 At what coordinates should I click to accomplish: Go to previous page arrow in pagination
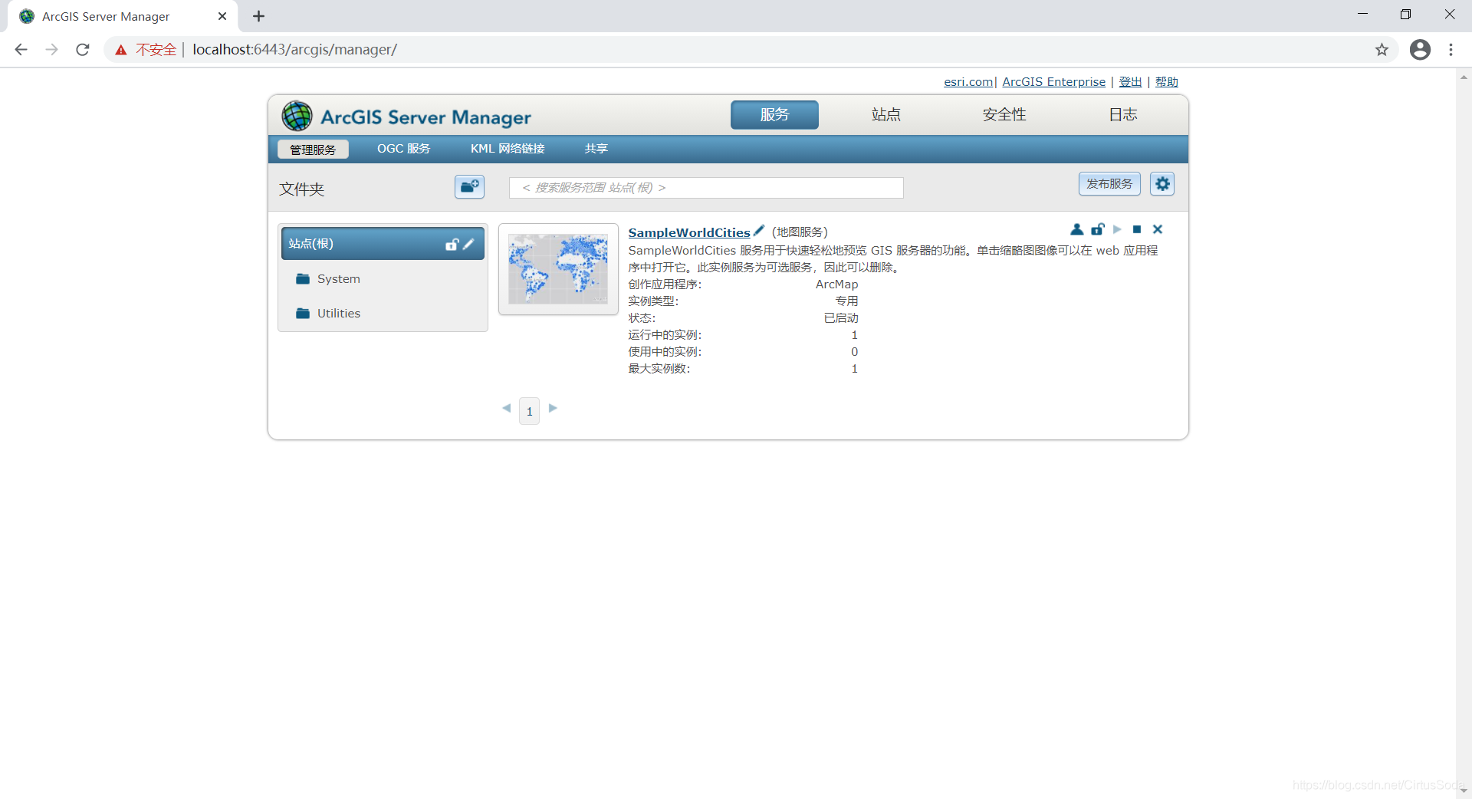(507, 408)
